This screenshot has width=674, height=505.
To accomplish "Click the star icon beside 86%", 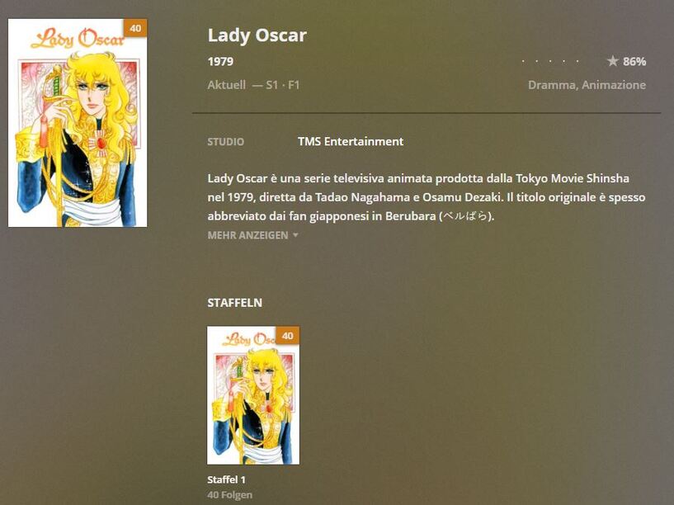I will point(612,61).
